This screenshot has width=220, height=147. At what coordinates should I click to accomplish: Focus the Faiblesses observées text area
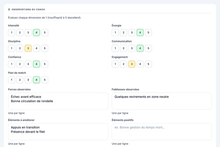[x=162, y=101]
